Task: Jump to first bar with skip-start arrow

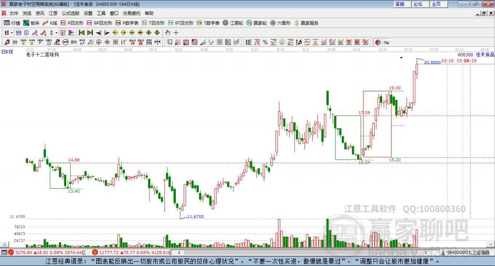Action: click(81, 33)
